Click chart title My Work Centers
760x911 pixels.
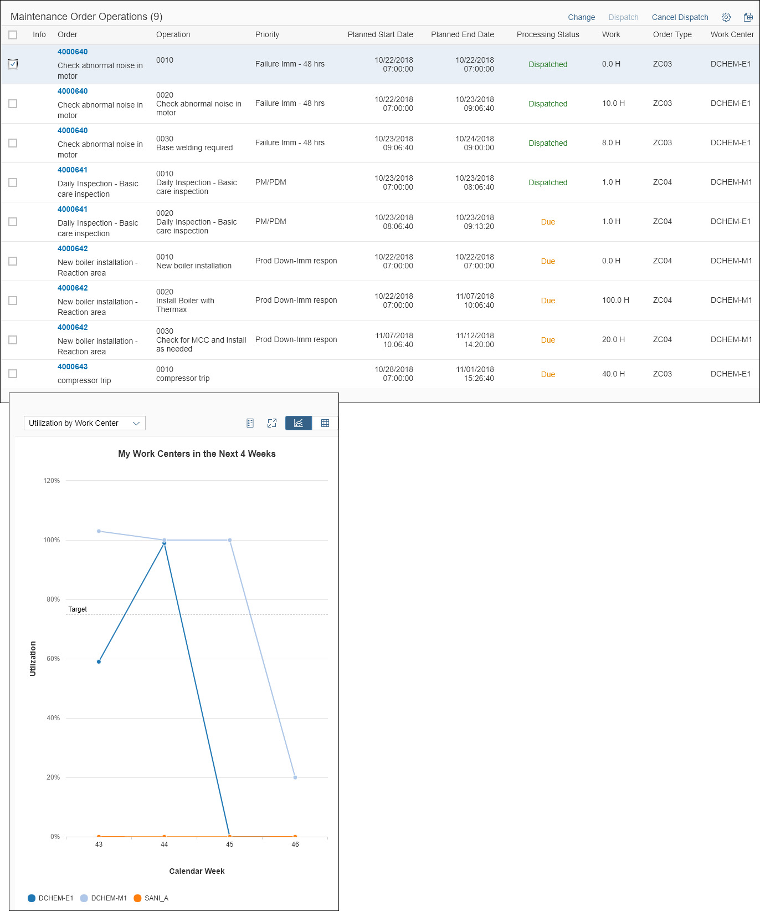tap(197, 454)
